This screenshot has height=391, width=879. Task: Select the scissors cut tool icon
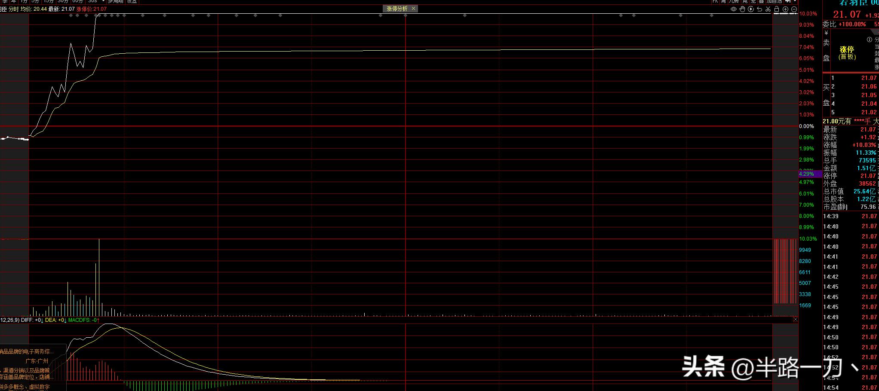[768, 9]
